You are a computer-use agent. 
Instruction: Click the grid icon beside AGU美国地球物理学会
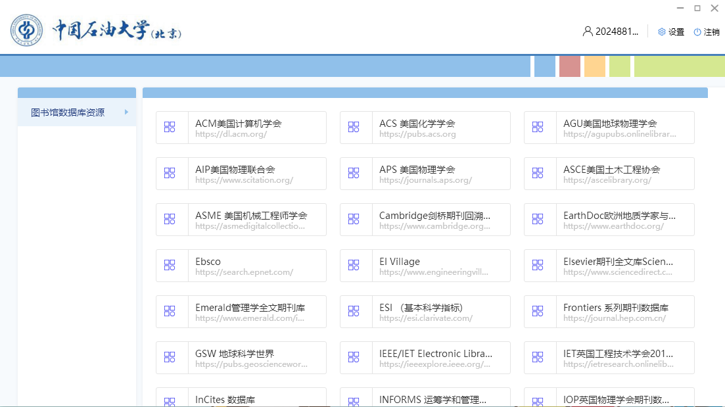(538, 128)
